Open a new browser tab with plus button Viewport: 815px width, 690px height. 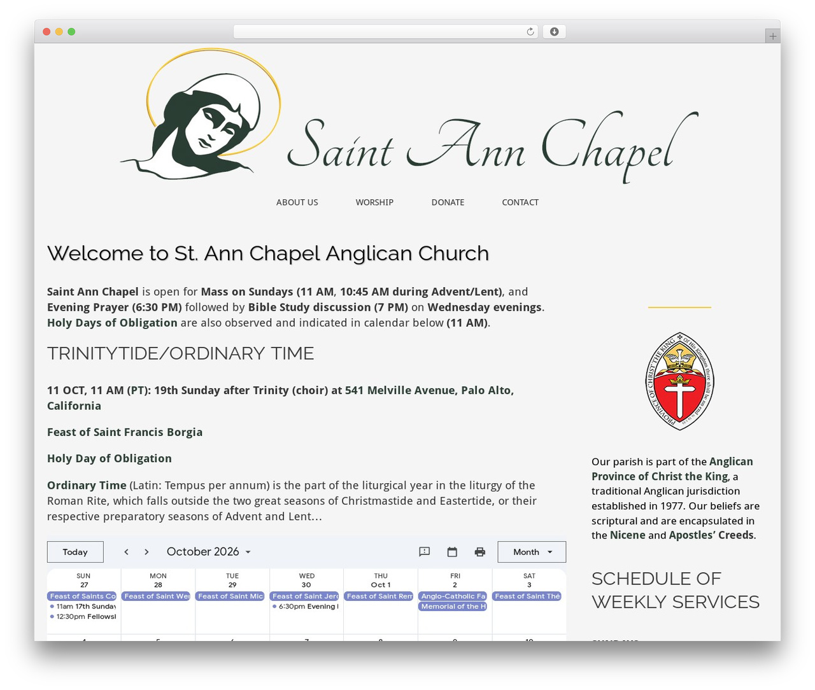pyautogui.click(x=772, y=36)
